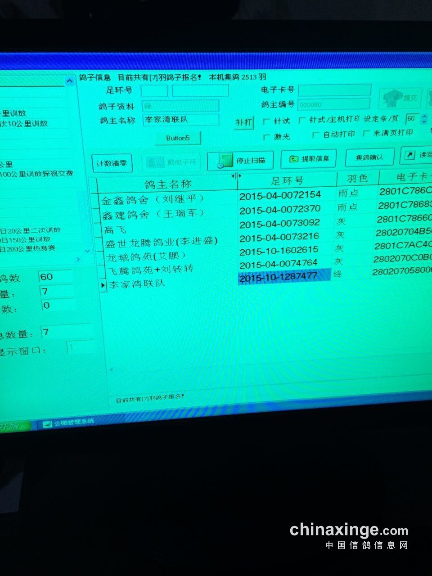Tick the 未满页打印 checkbox
The height and width of the screenshot is (576, 432).
point(366,134)
